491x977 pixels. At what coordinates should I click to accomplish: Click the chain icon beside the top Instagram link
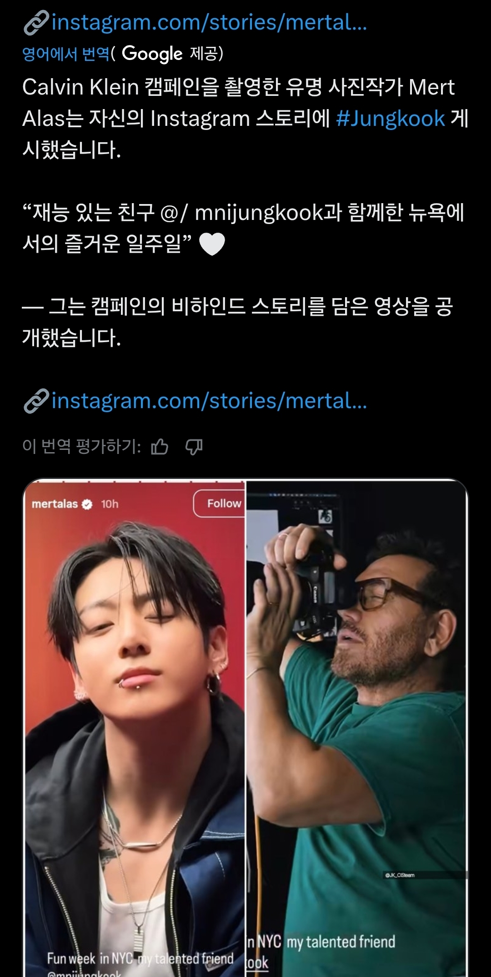pos(36,23)
